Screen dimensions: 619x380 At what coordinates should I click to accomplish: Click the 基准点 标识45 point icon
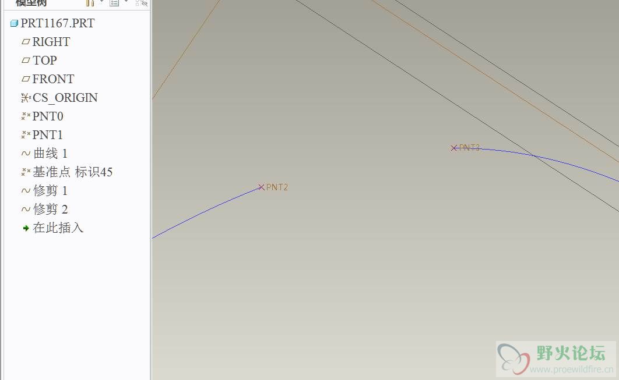pos(26,172)
